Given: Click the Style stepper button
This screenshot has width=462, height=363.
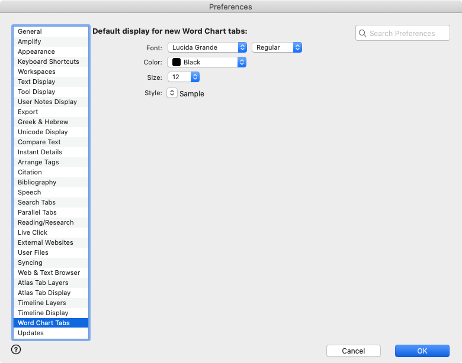Looking at the screenshot, I should 172,93.
